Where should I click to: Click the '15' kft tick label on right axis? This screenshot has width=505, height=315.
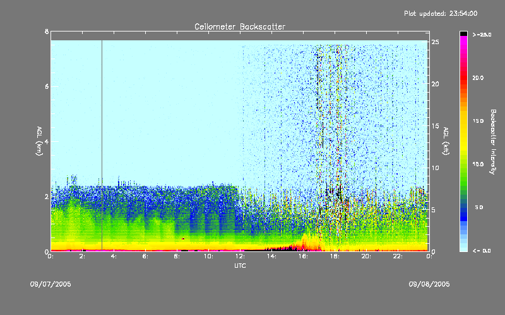tap(436, 126)
